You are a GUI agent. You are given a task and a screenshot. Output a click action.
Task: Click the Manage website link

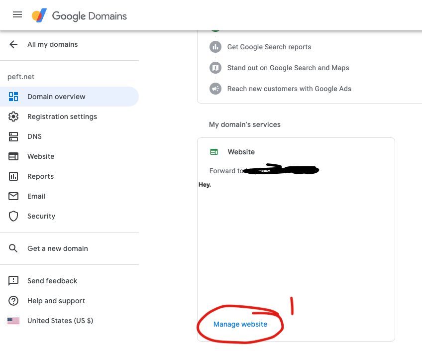240,324
